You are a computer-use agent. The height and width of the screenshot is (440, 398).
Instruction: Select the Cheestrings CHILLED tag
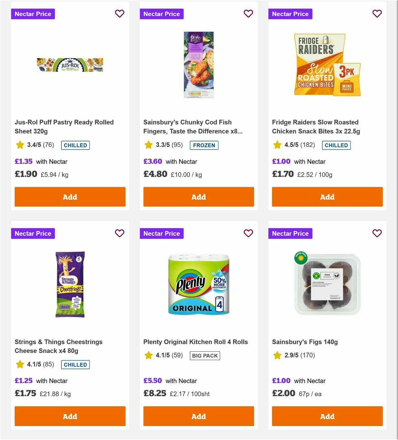pyautogui.click(x=75, y=365)
